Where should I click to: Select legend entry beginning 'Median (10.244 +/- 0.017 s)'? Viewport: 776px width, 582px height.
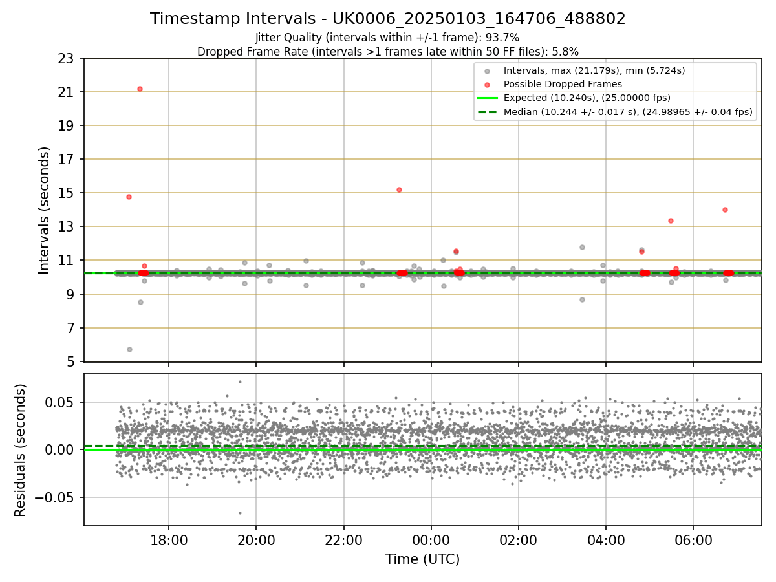point(628,112)
